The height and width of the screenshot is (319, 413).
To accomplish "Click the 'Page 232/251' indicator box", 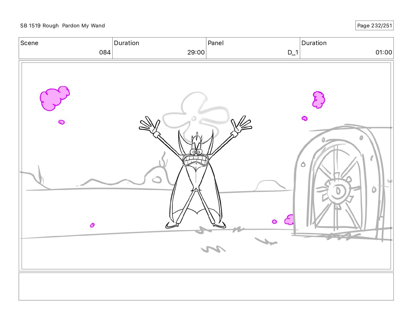I will point(374,26).
